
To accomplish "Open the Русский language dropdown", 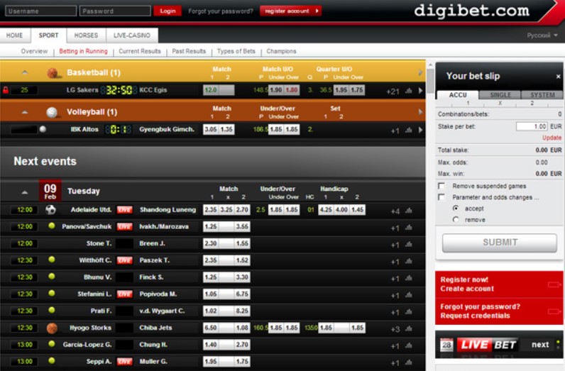I will [542, 35].
